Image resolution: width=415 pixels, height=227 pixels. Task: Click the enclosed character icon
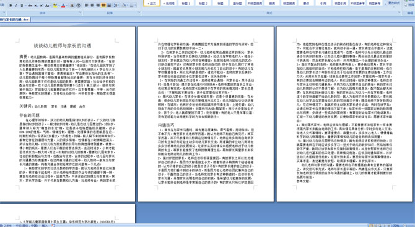click(78, 6)
